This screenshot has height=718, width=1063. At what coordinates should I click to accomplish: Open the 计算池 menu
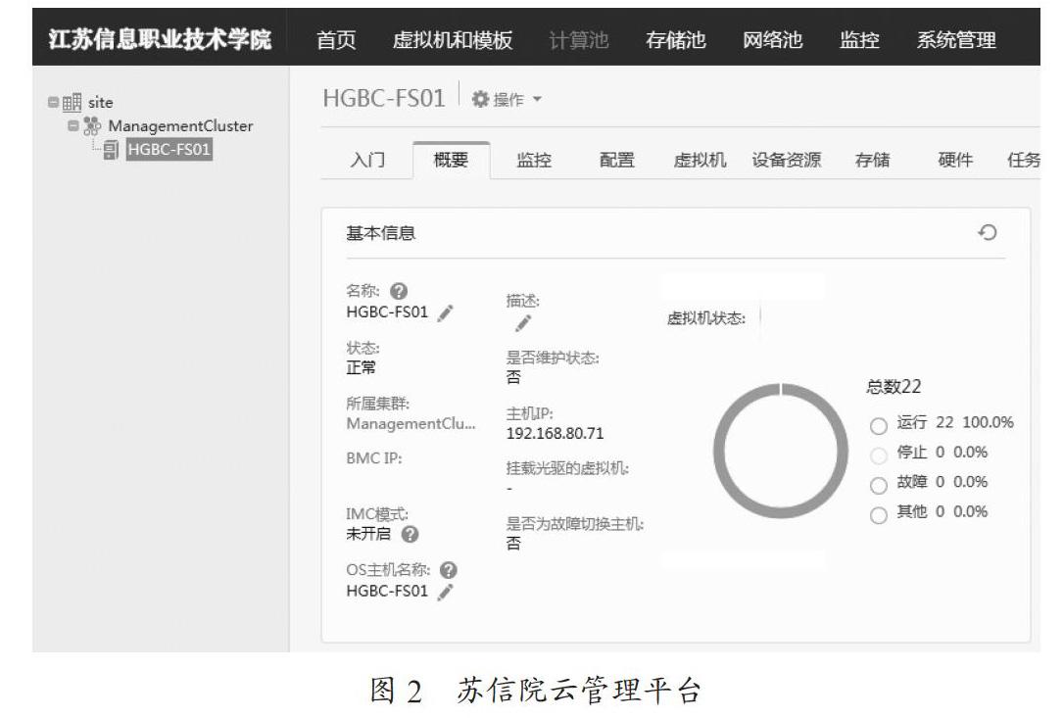click(579, 40)
